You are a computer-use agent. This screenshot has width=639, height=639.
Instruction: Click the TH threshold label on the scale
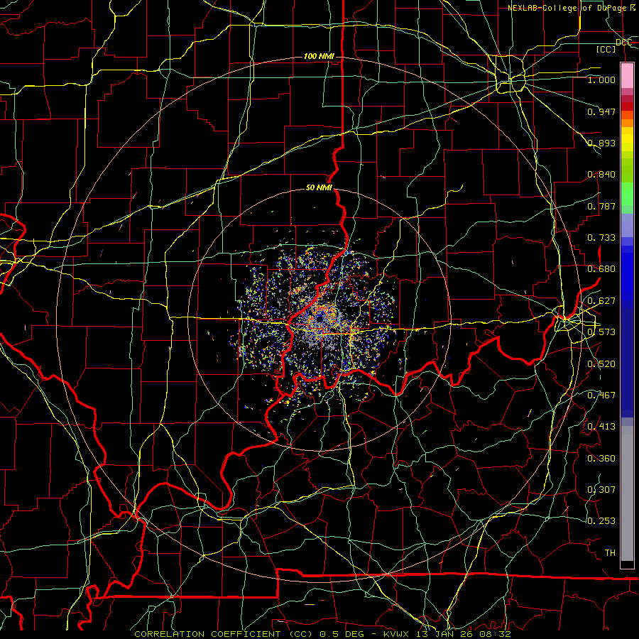coord(610,553)
